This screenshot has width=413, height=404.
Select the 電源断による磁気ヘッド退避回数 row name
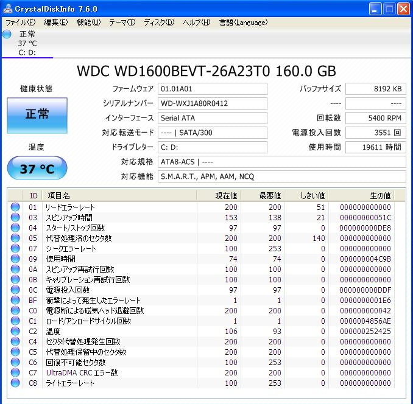95,311
